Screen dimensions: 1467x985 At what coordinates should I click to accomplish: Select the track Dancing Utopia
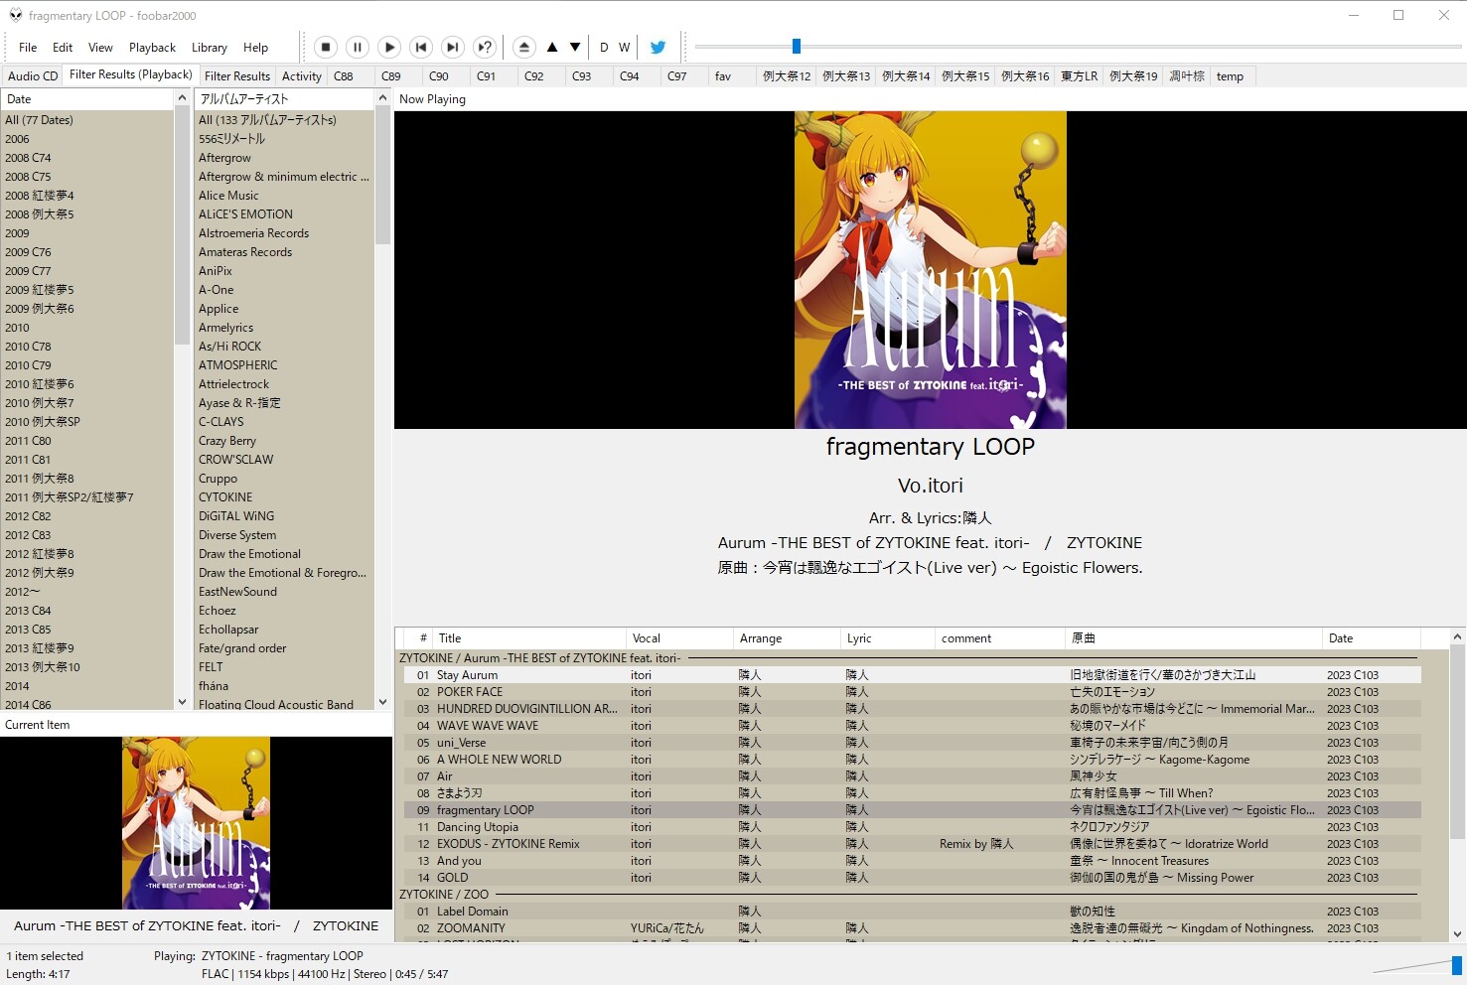478,827
